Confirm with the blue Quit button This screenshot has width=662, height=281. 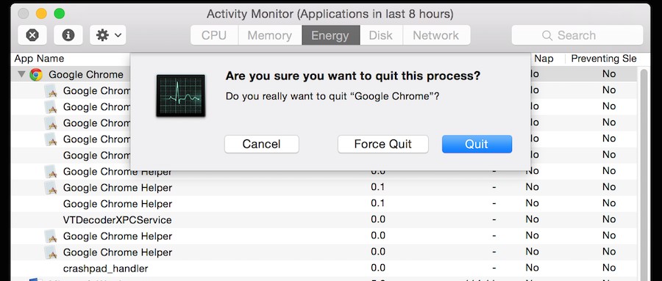(477, 144)
